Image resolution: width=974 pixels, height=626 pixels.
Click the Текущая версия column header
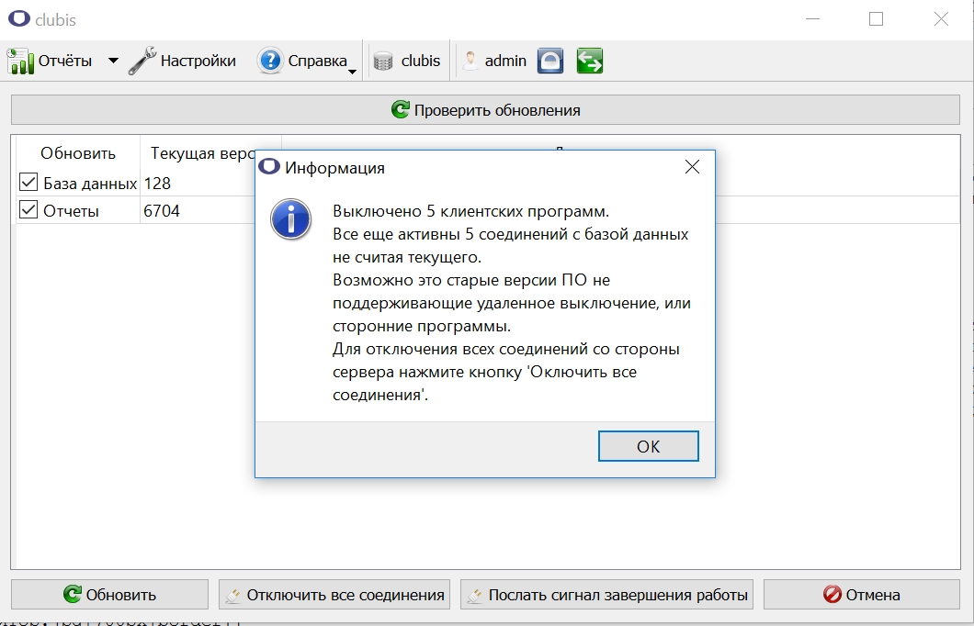[x=202, y=153]
